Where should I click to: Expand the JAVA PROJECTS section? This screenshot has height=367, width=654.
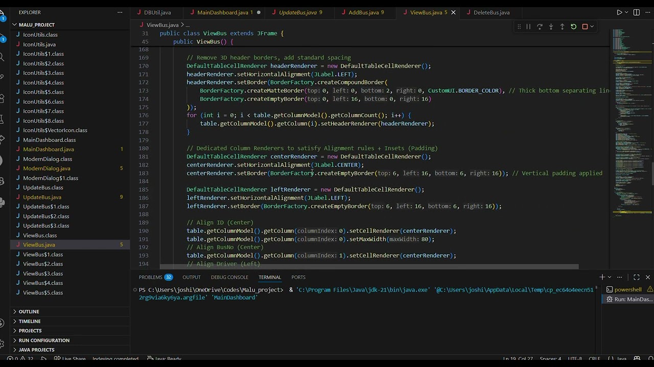click(x=36, y=350)
